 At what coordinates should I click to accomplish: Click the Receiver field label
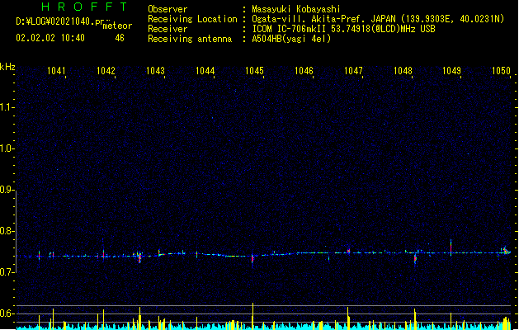coord(167,29)
